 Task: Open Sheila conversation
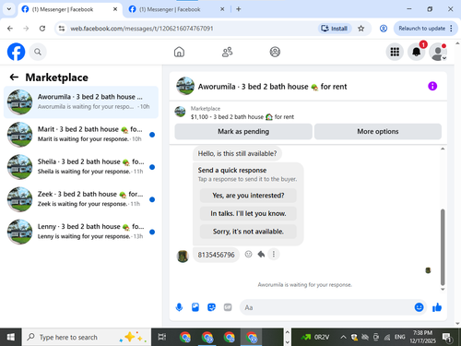coord(81,167)
